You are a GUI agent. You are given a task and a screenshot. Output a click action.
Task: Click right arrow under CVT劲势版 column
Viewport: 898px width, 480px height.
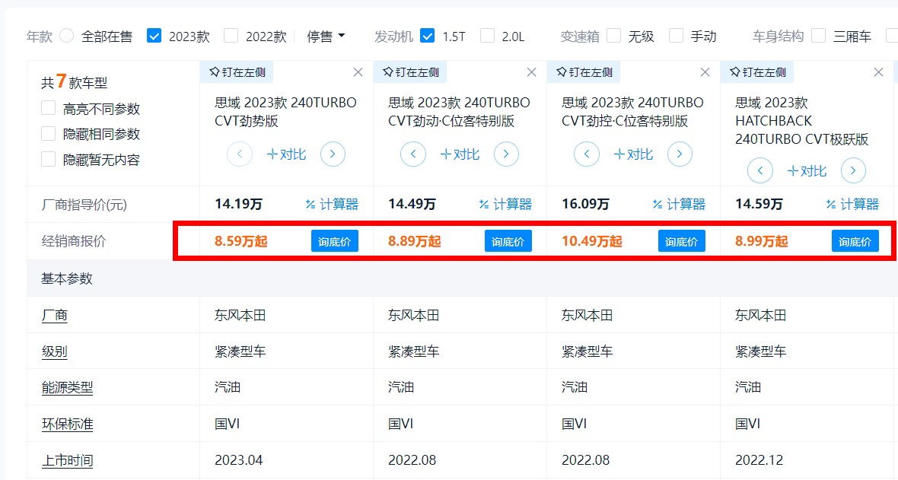(333, 154)
